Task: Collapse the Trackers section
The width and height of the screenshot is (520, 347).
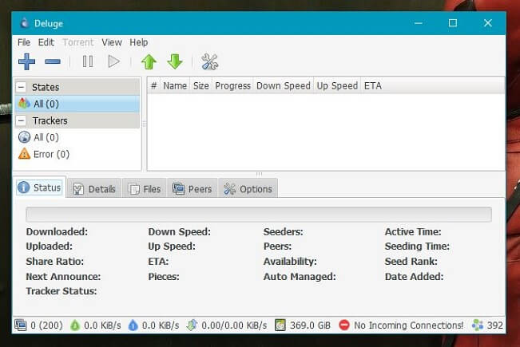Action: (x=22, y=120)
